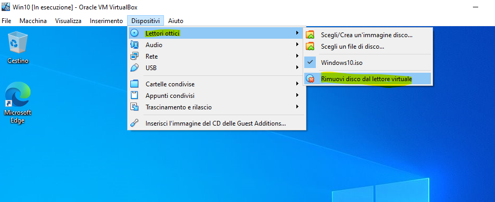
Task: Choose Scegli/Crea un'immagine disco
Action: tap(367, 35)
